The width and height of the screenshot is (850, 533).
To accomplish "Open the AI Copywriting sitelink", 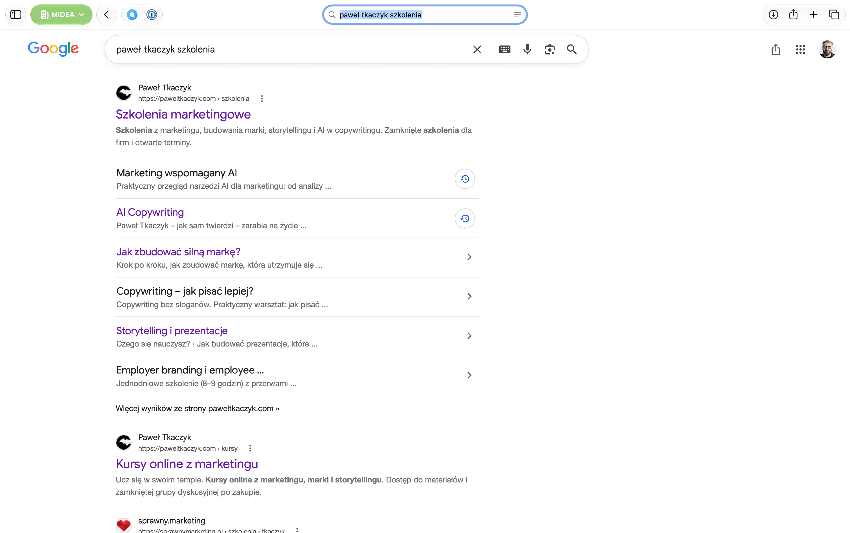I will 150,212.
